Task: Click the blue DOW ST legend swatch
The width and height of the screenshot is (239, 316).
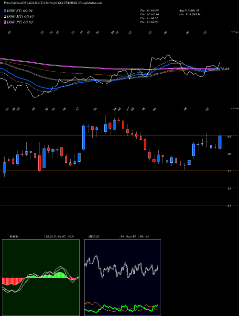Action: pos(5,11)
